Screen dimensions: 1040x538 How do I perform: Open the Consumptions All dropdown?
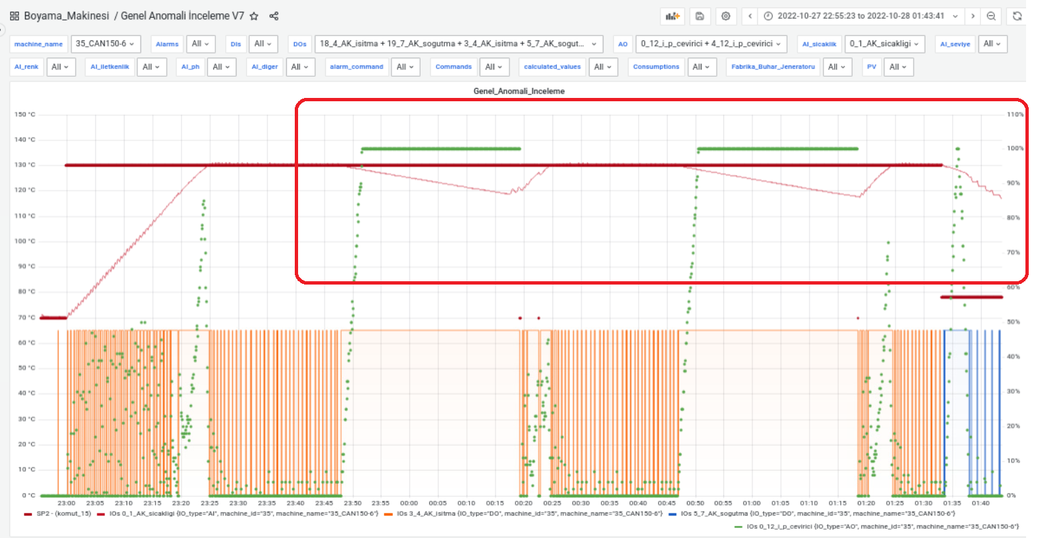702,67
